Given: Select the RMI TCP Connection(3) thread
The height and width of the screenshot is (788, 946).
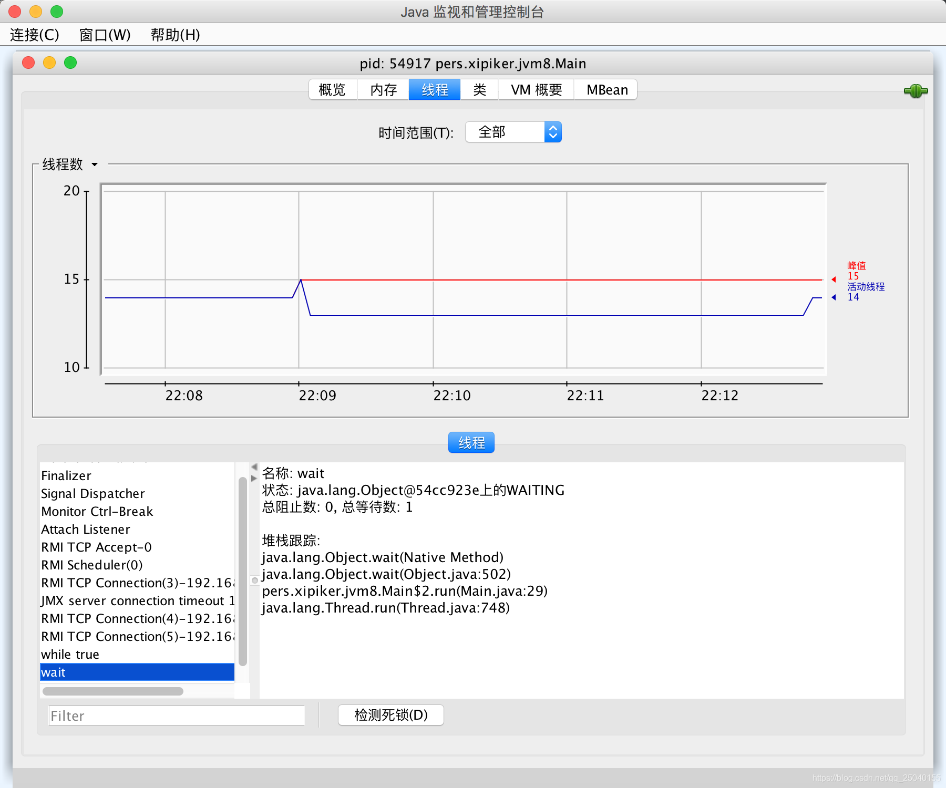Looking at the screenshot, I should click(137, 583).
